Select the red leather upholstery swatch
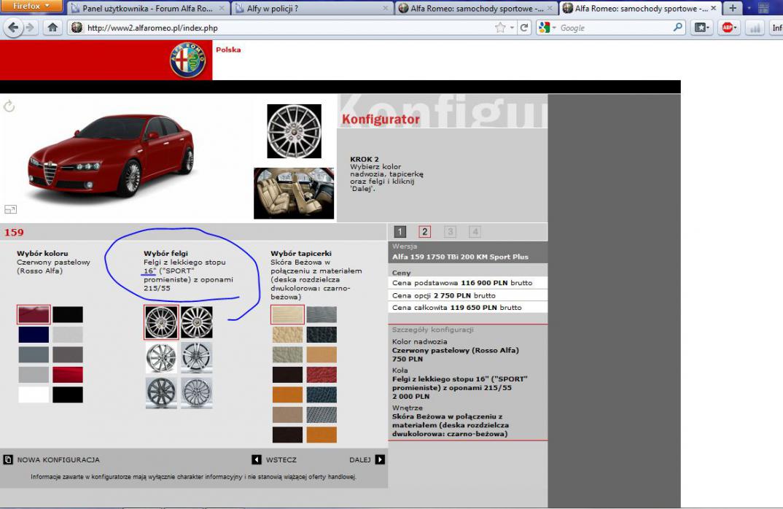 pyautogui.click(x=322, y=375)
